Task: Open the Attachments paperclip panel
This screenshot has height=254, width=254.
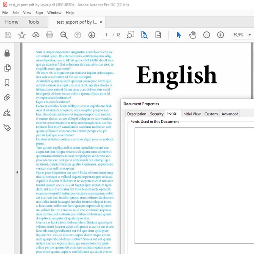Action: point(7,97)
